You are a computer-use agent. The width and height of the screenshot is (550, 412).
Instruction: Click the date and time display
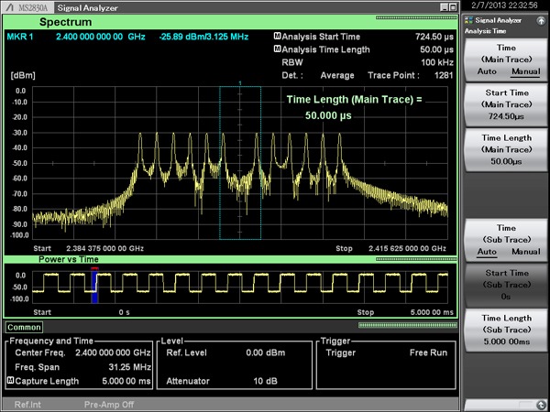click(x=504, y=5)
